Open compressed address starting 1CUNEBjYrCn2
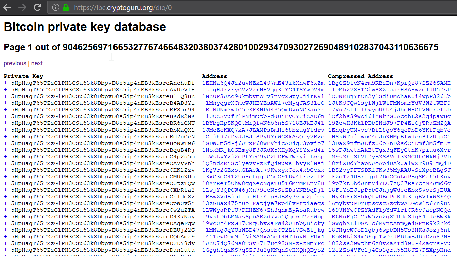 [x=389, y=96]
